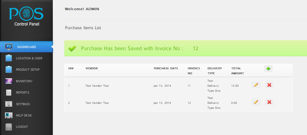Click the Purchase Date column header
Viewport: 307px width, 135px height.
(166, 68)
